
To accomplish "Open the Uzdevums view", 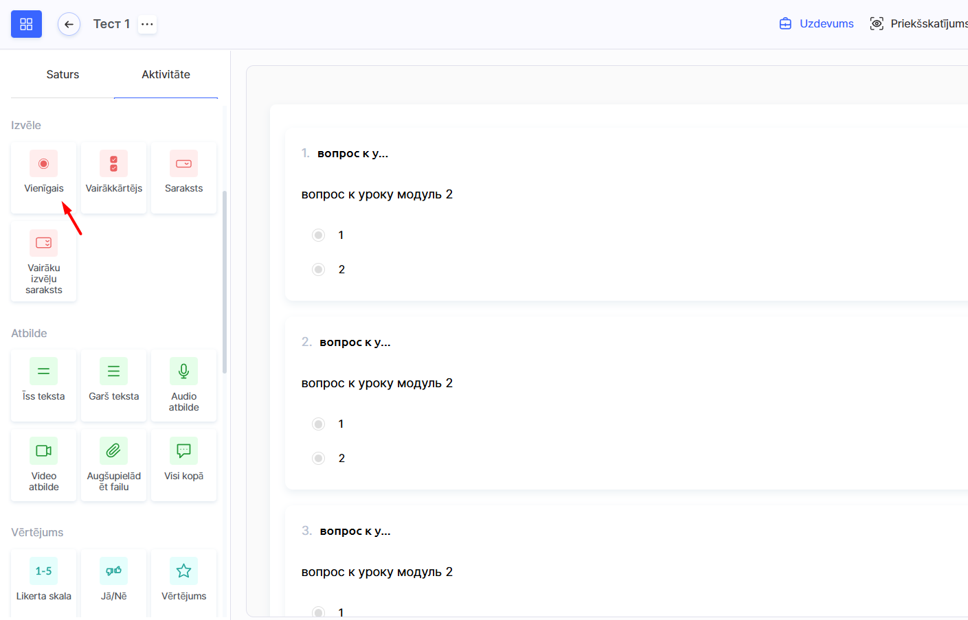I will point(816,24).
